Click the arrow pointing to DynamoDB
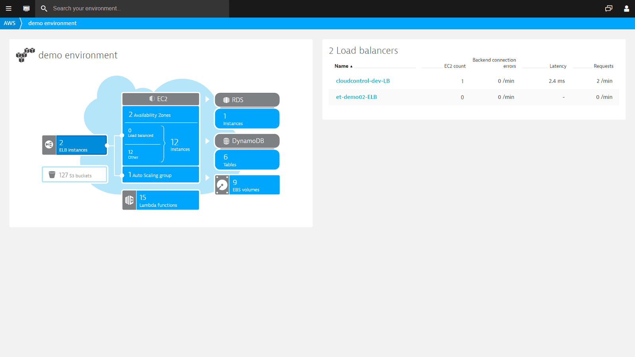This screenshot has width=635, height=357. point(207,141)
